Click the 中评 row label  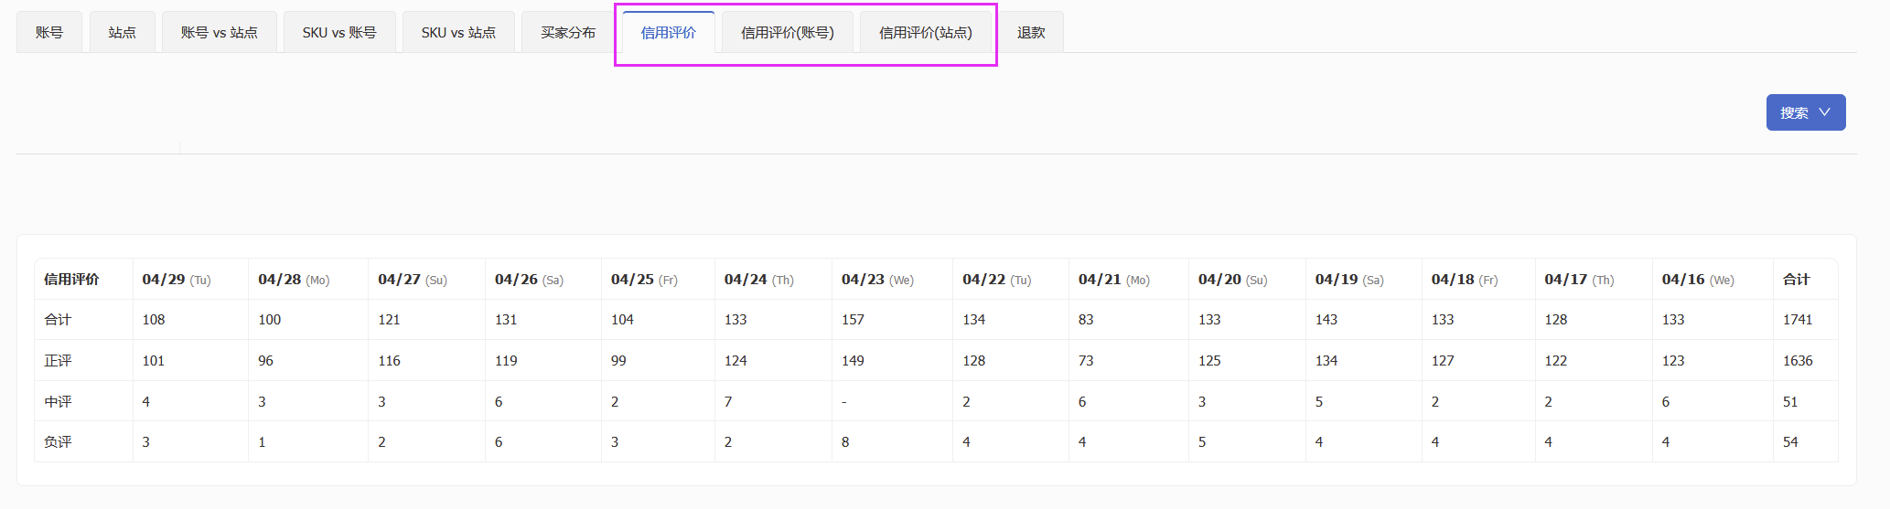pyautogui.click(x=58, y=402)
